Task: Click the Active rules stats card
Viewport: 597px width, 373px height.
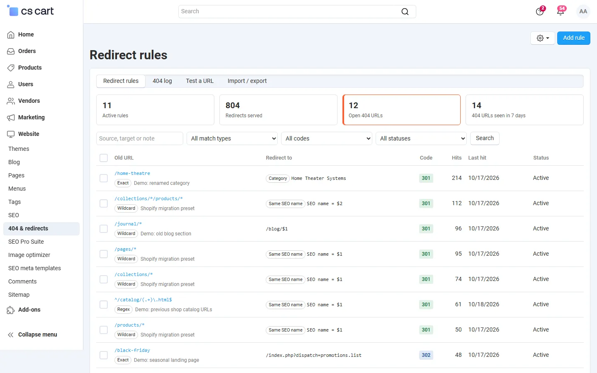Action: tap(155, 110)
